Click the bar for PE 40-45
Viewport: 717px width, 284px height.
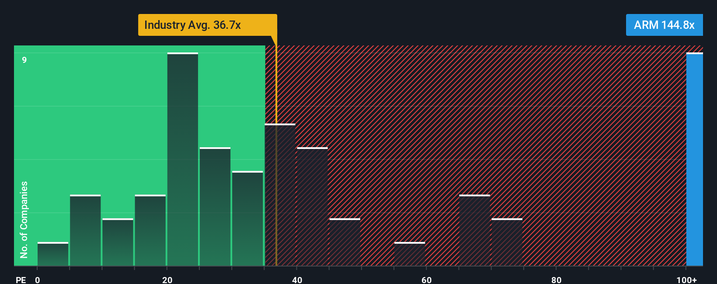(312, 207)
